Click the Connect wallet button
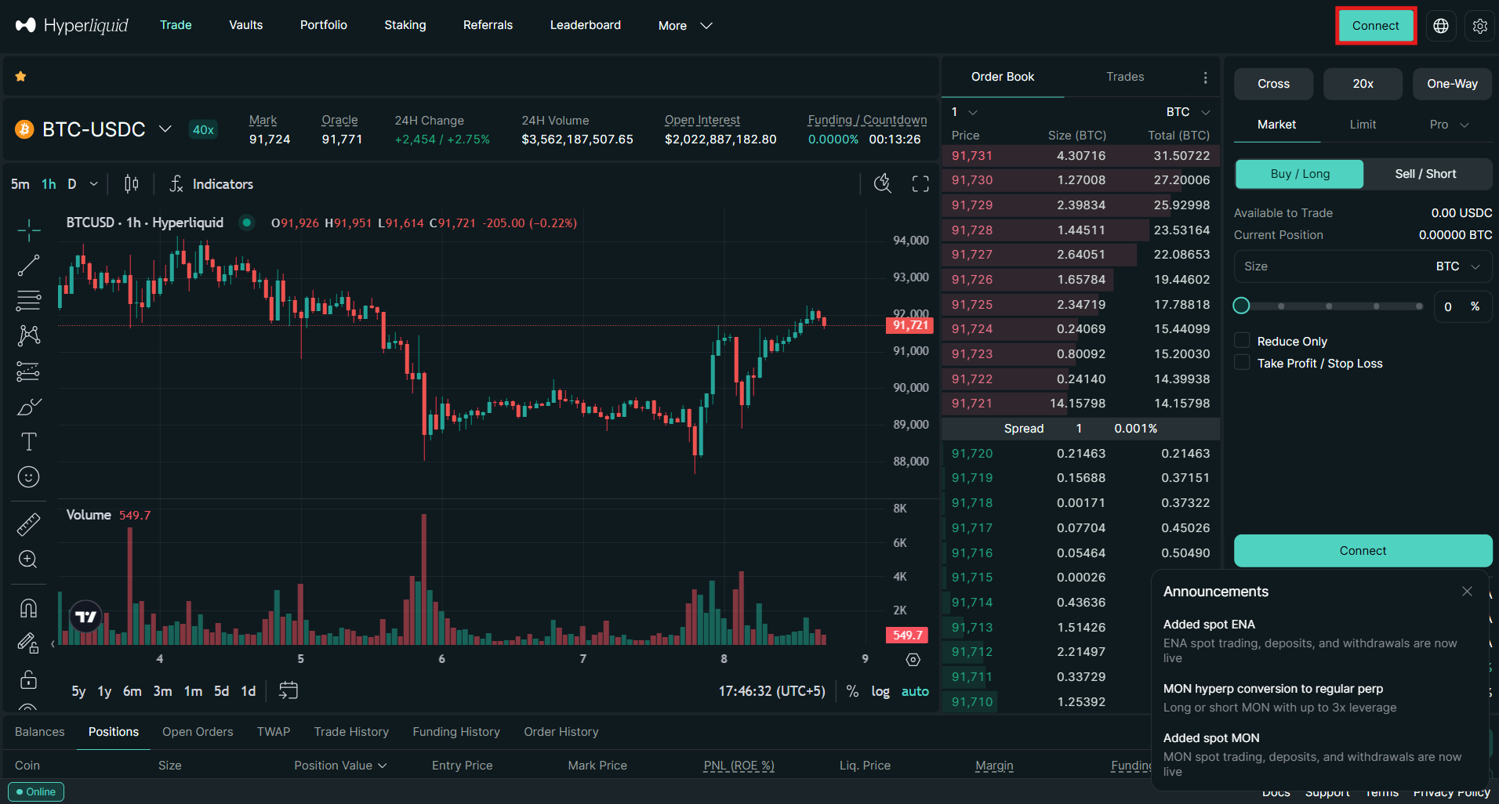 point(1375,25)
